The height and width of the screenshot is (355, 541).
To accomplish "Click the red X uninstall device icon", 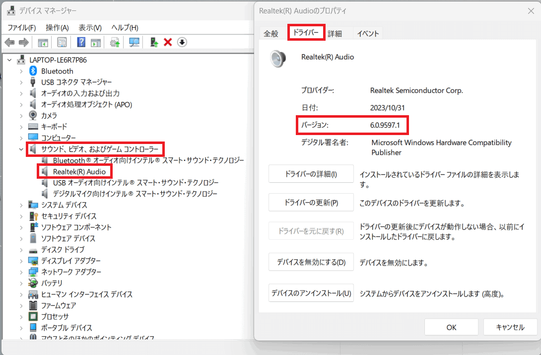I will pyautogui.click(x=168, y=42).
